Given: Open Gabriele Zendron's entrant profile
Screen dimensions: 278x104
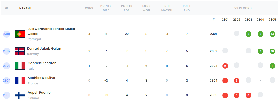Looking at the screenshot, I should [x=42, y=63].
